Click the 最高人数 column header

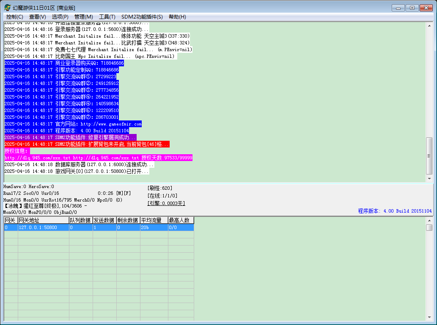click(x=181, y=220)
